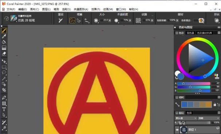Click the B blue channel slider

tap(194, 91)
